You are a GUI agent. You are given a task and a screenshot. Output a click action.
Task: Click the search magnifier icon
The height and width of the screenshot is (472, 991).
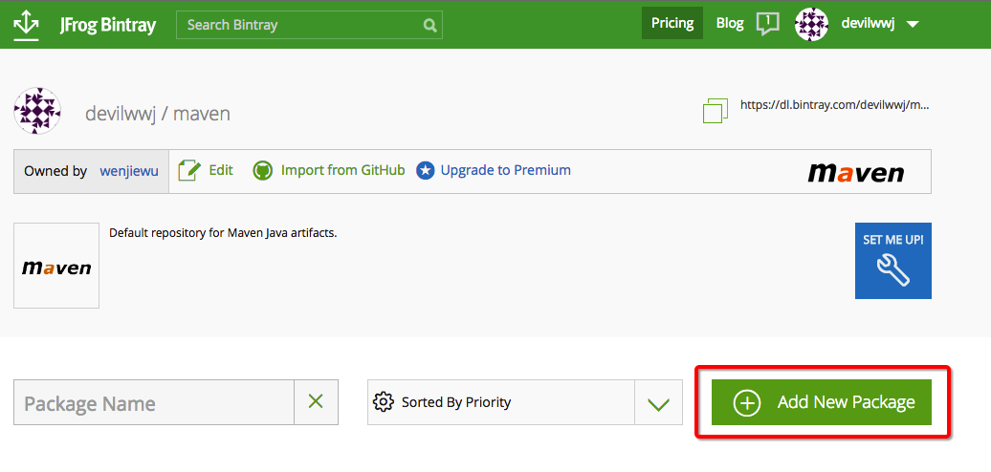coord(430,25)
